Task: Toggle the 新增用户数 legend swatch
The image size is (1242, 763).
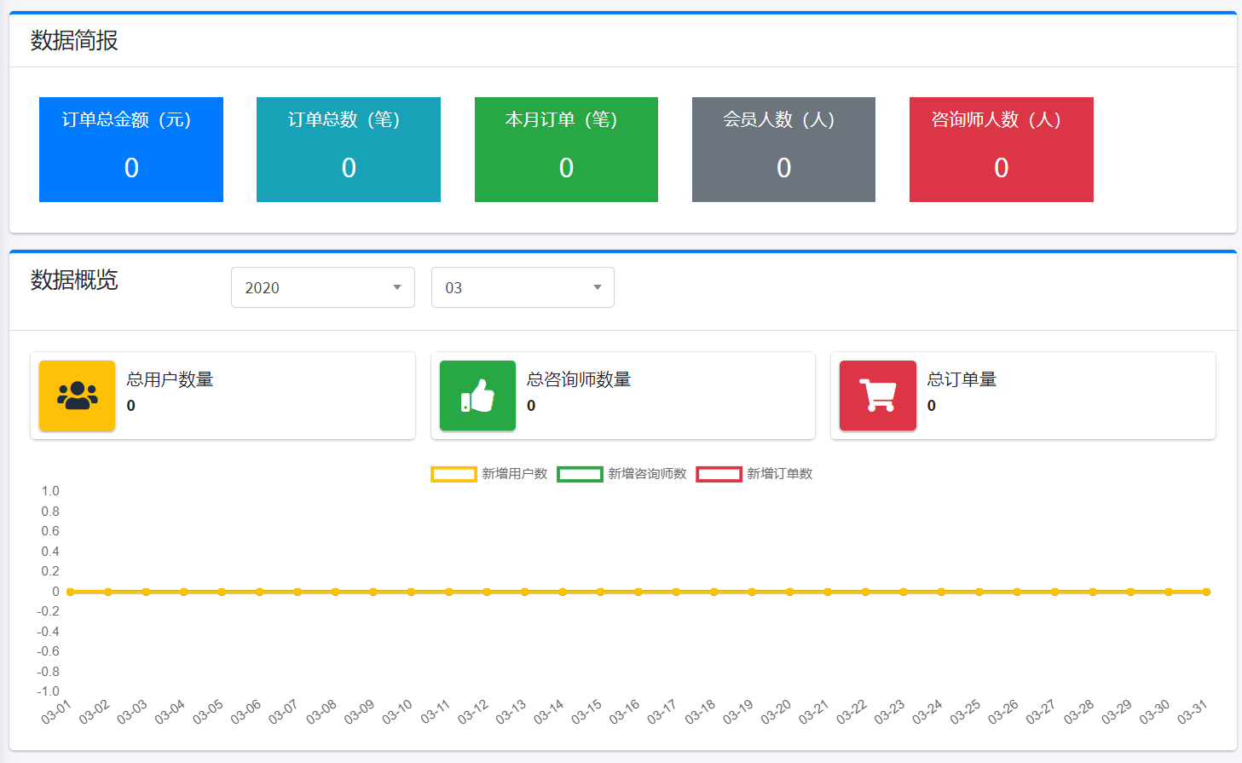Action: pyautogui.click(x=453, y=474)
